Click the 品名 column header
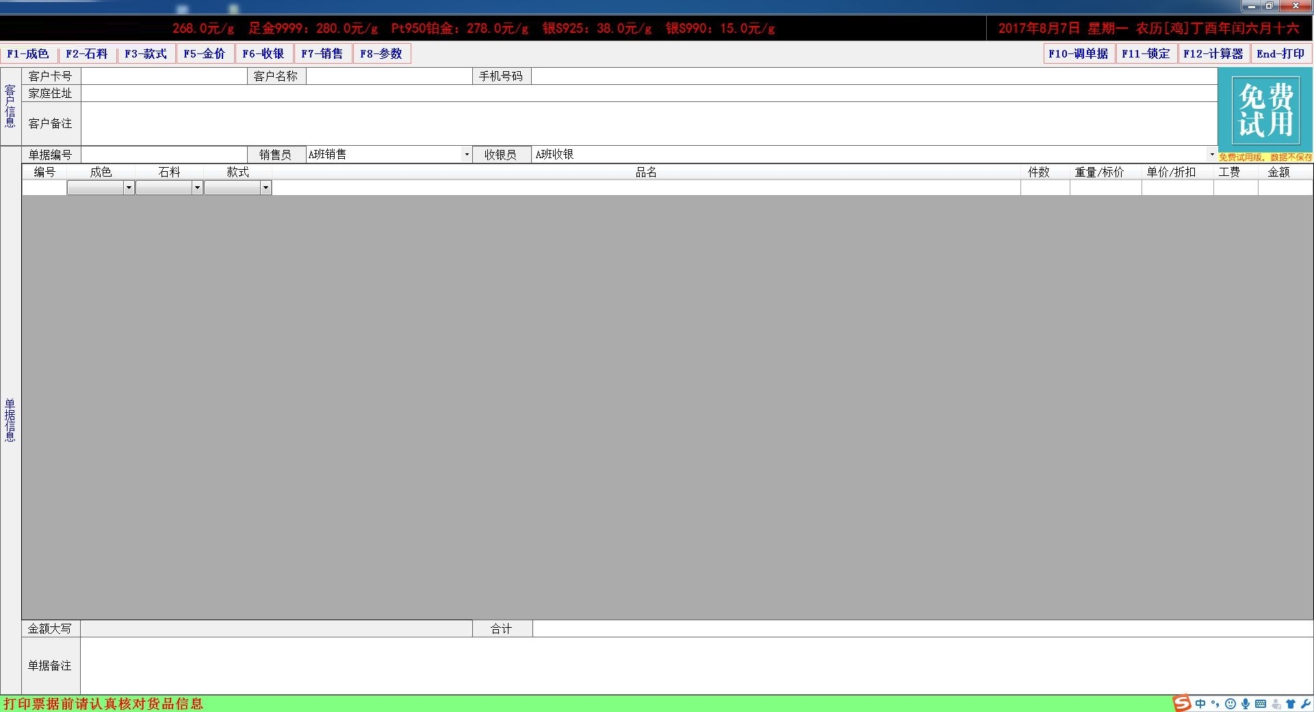 click(646, 173)
